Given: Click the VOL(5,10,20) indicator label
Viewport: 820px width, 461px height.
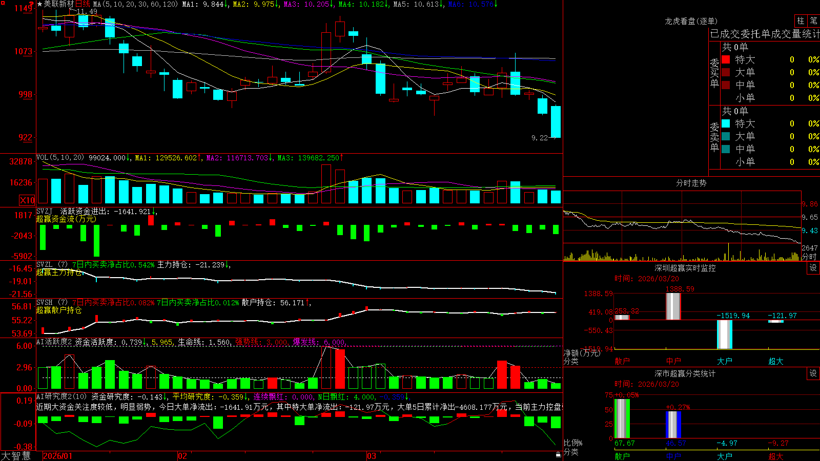Looking at the screenshot, I should click(60, 158).
